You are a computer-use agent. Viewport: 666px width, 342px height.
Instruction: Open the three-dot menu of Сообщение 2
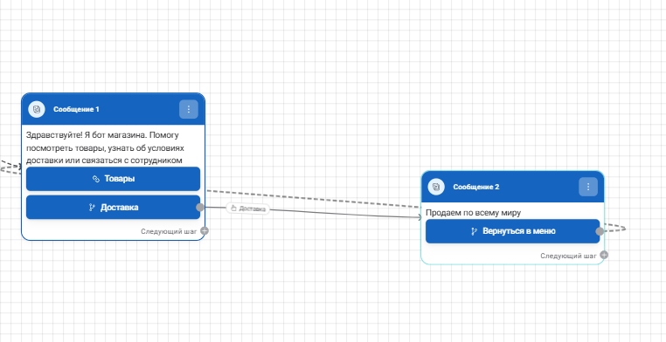point(588,187)
